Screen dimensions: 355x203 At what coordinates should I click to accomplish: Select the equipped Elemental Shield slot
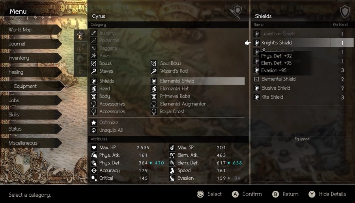[198, 81]
